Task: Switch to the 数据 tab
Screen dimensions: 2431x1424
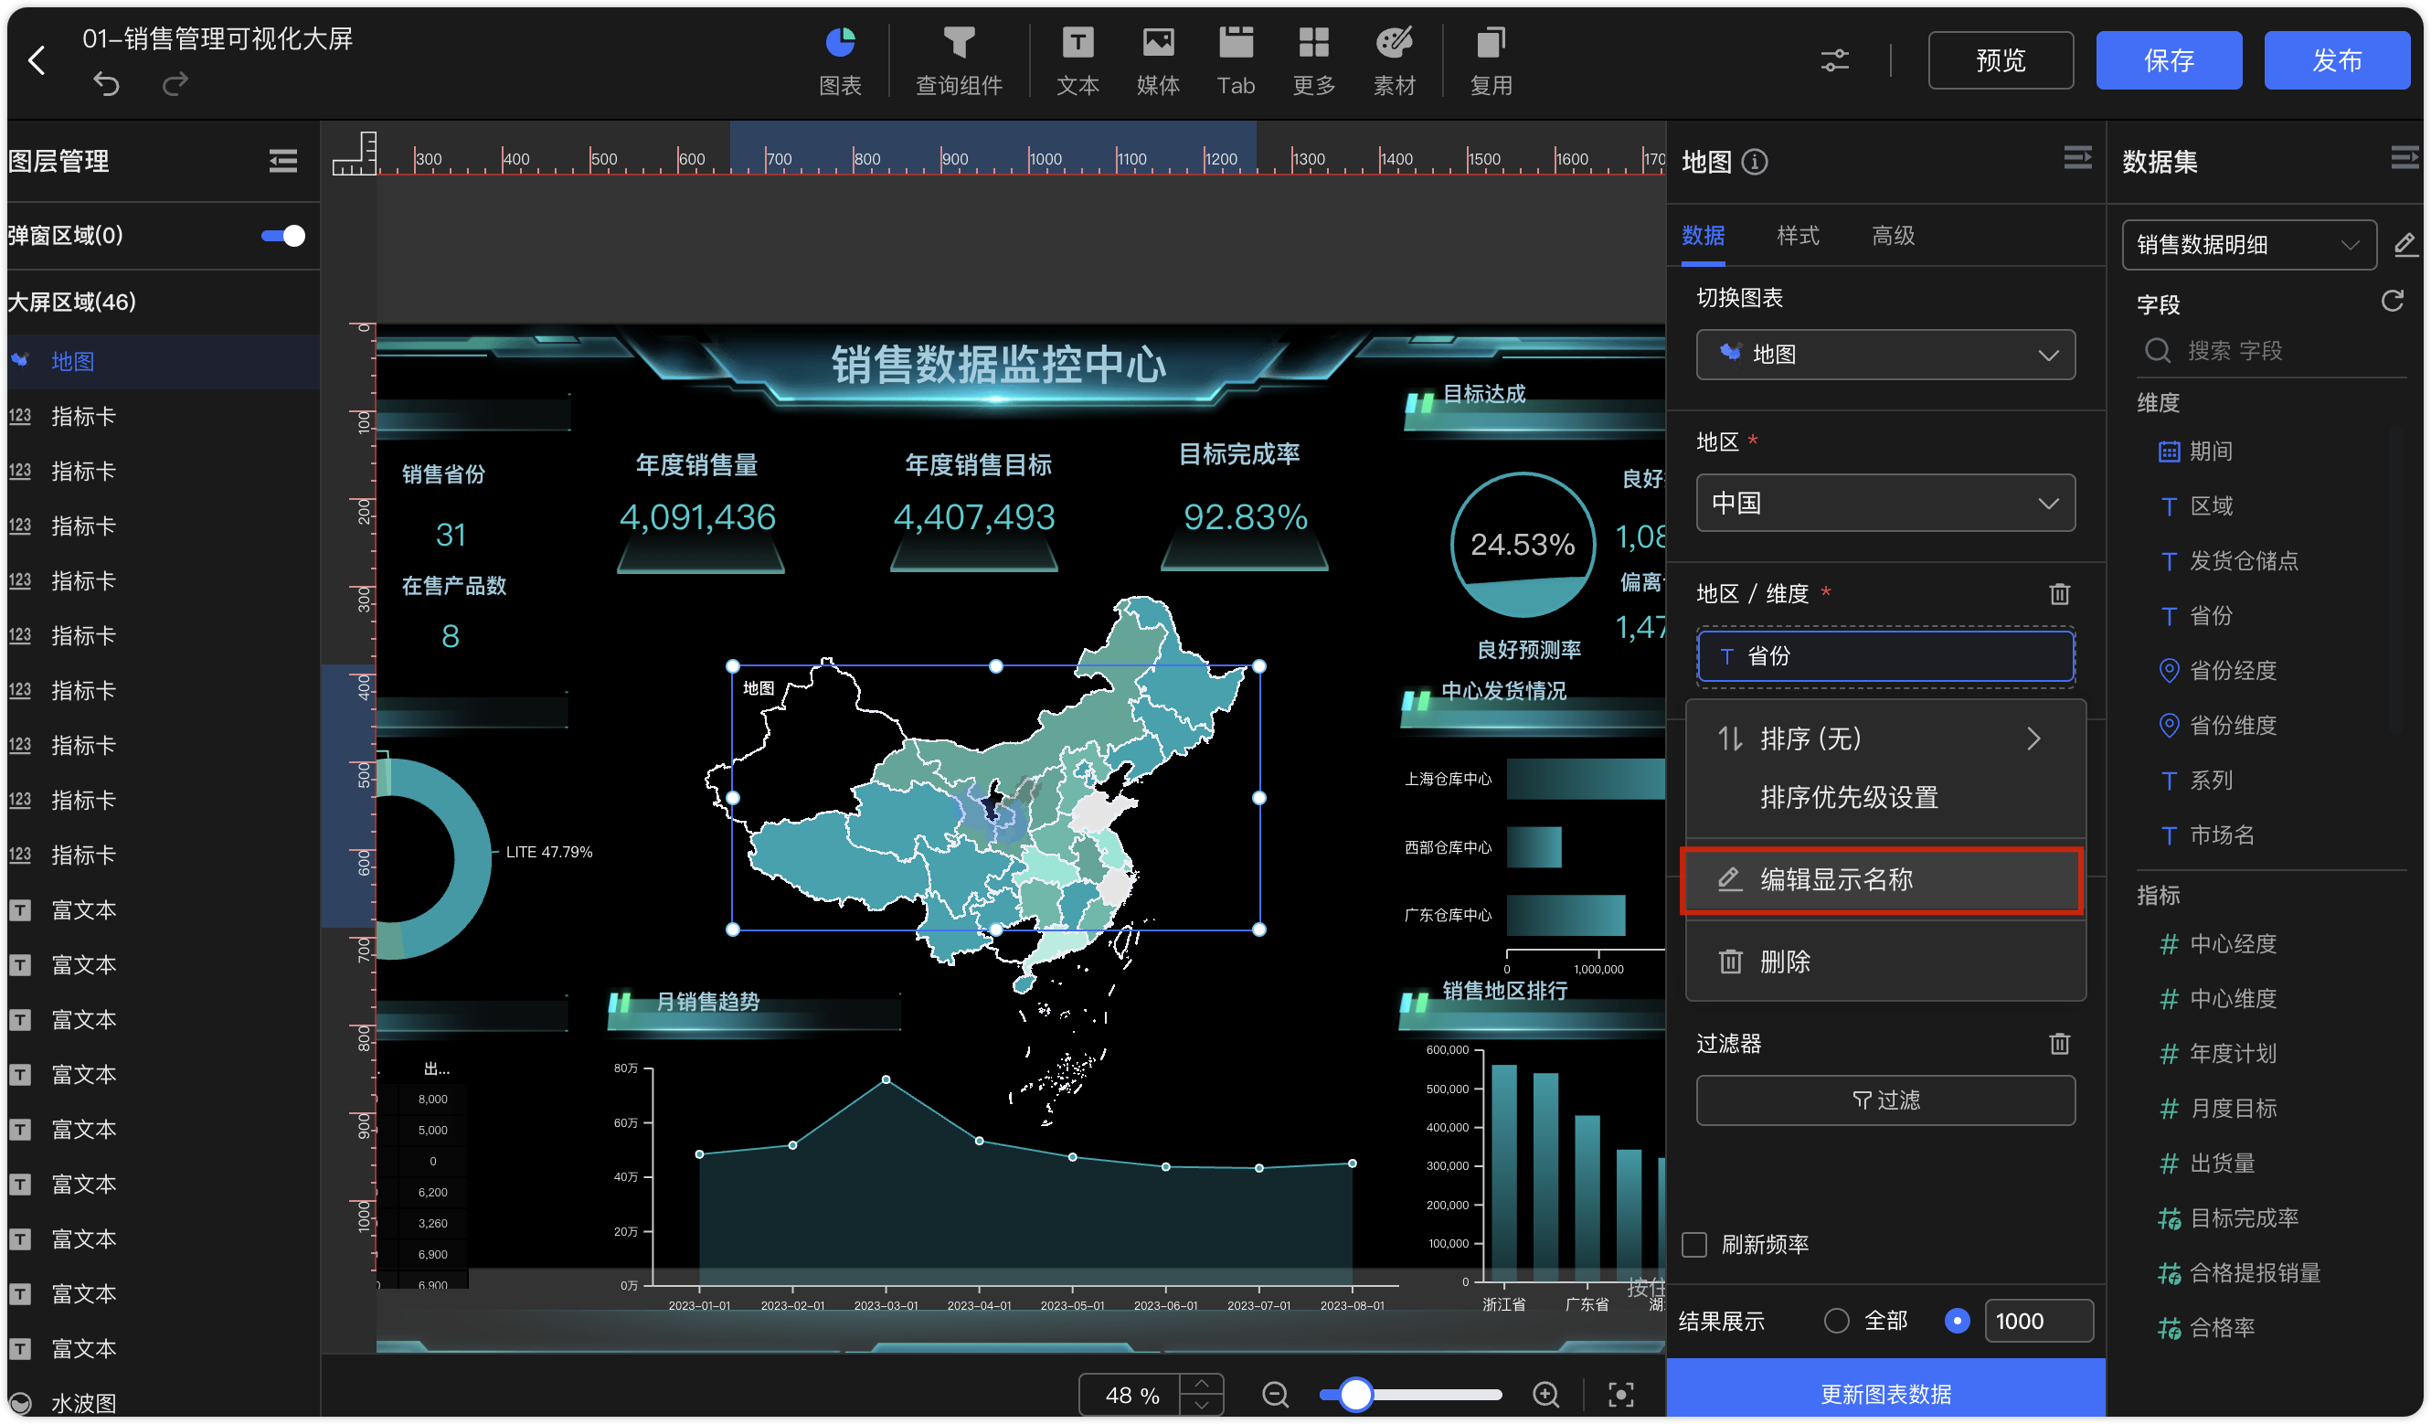Action: [x=1703, y=236]
